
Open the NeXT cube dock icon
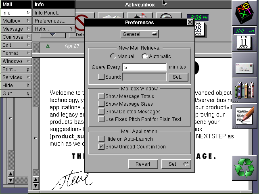pos(244,13)
